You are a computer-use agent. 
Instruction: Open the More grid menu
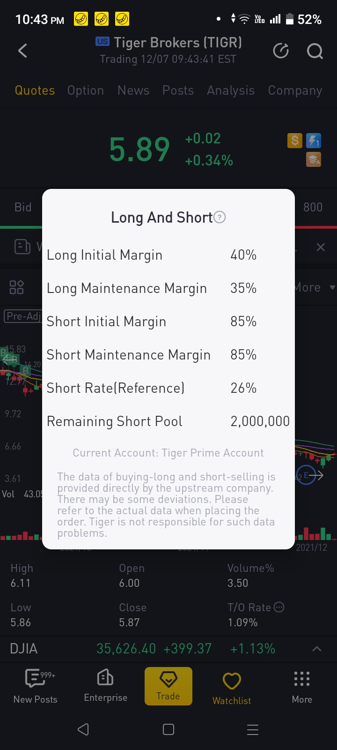point(302,686)
